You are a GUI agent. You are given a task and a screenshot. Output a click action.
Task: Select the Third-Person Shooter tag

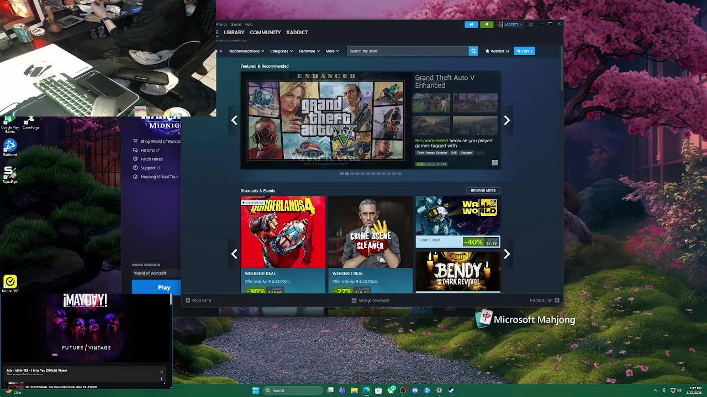pos(432,153)
